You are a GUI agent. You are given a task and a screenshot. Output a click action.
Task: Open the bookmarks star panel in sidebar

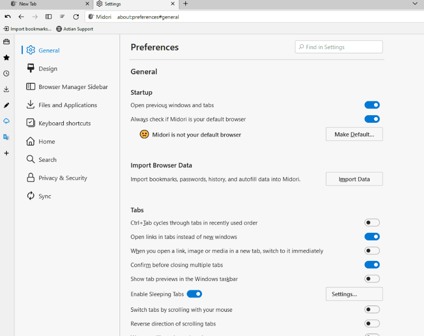6,58
